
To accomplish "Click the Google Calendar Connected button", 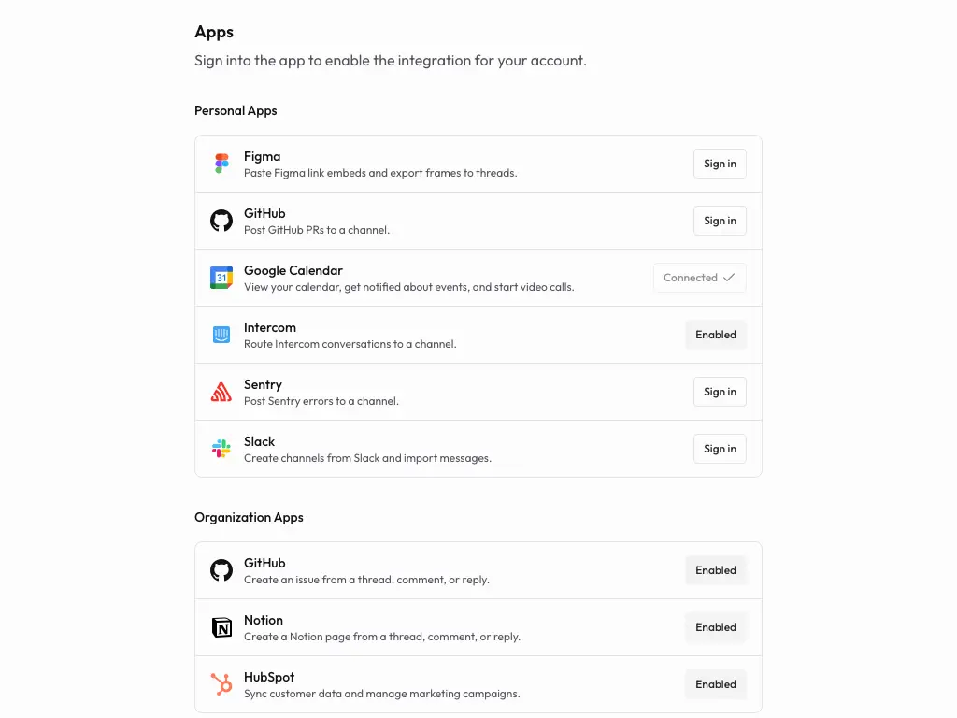I will [x=699, y=278].
